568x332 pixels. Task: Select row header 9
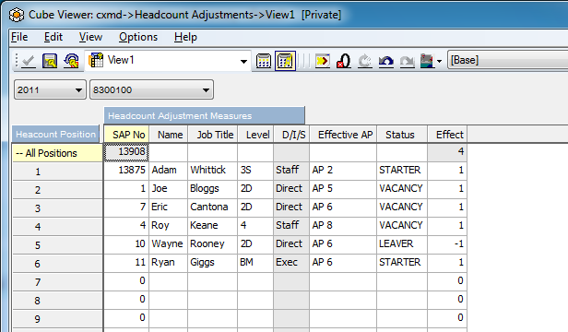pyautogui.click(x=57, y=319)
